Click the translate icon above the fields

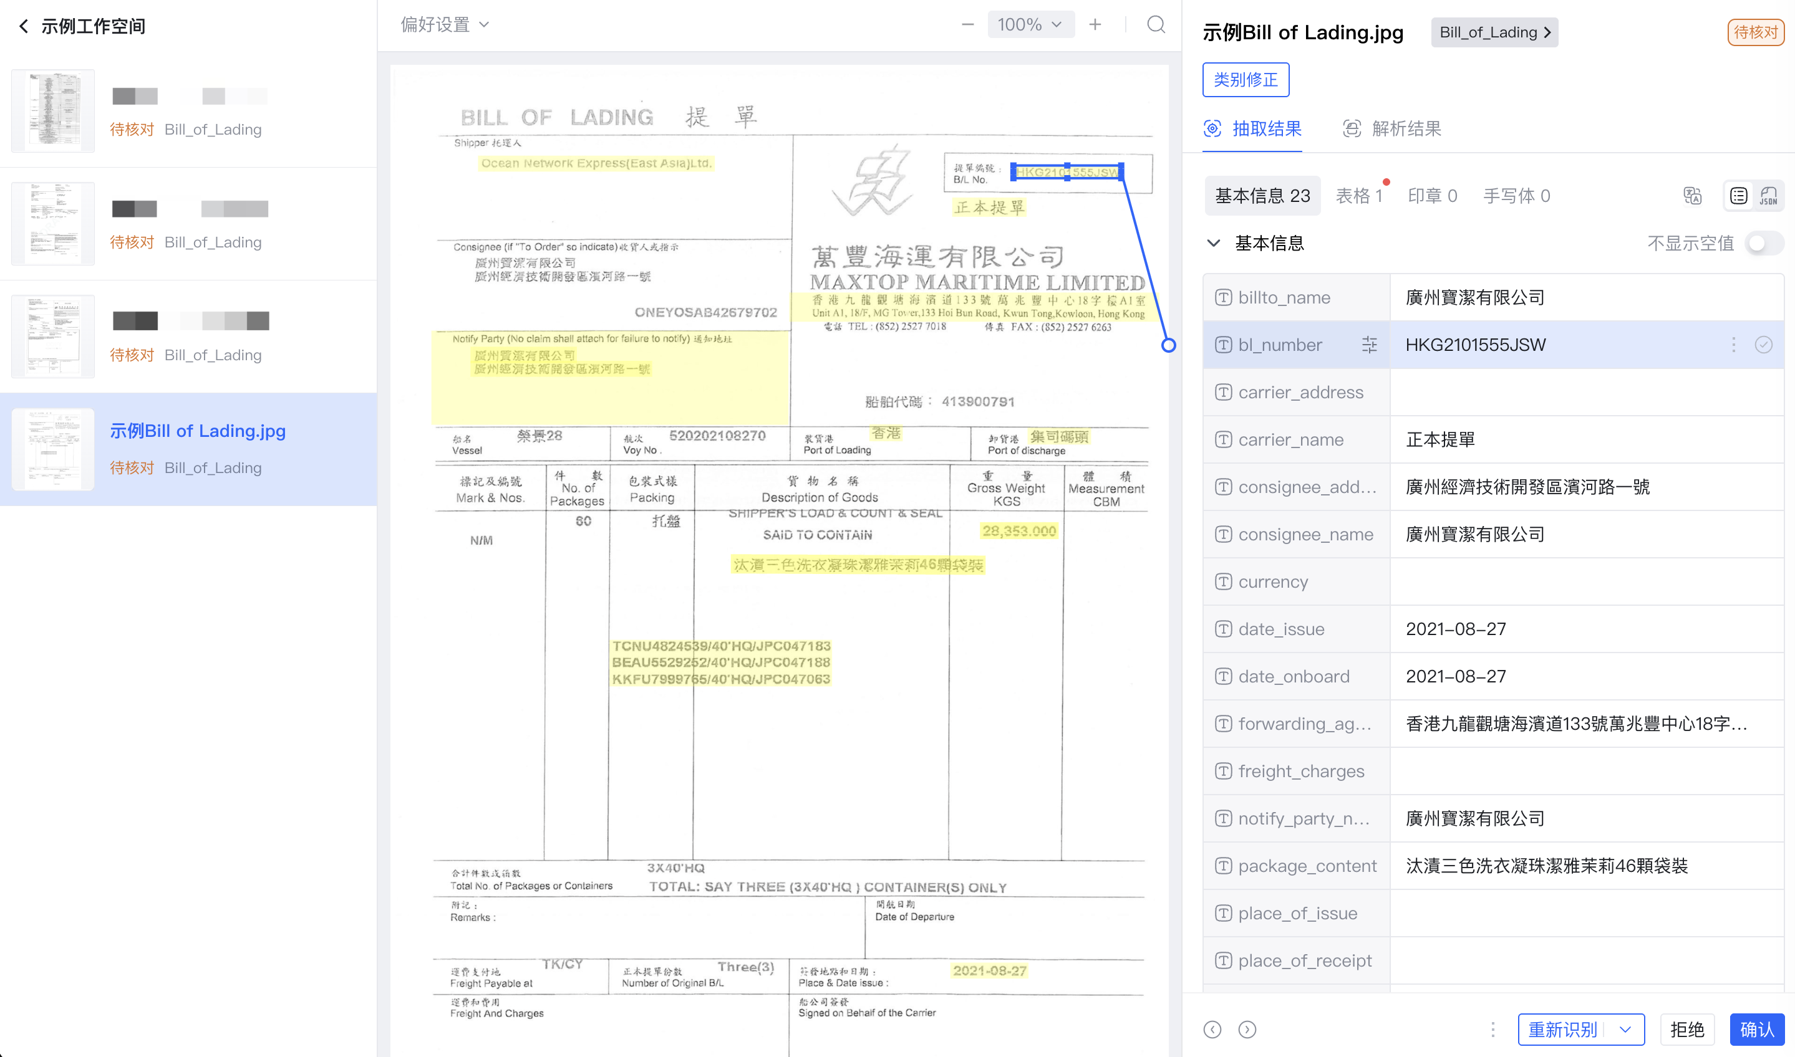(1692, 196)
